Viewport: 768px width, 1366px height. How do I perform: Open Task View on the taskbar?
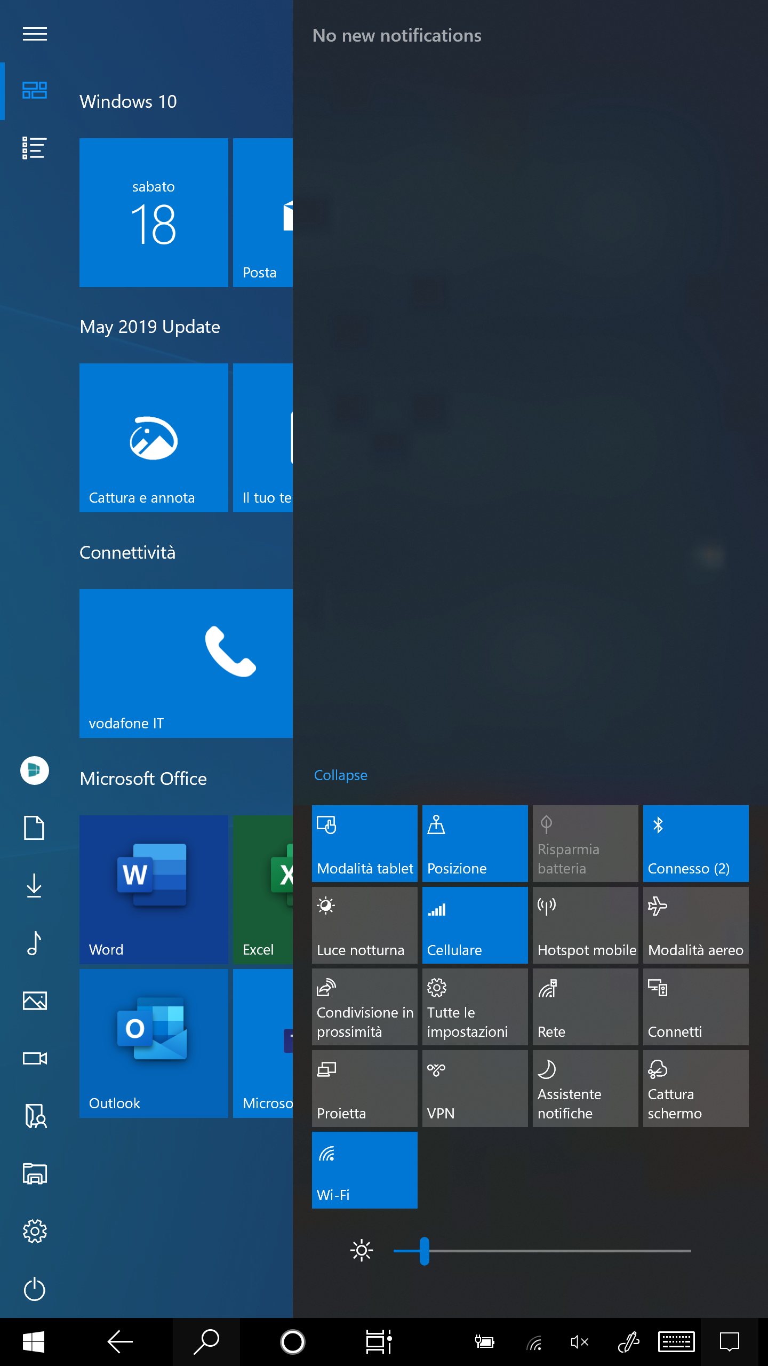pos(379,1342)
